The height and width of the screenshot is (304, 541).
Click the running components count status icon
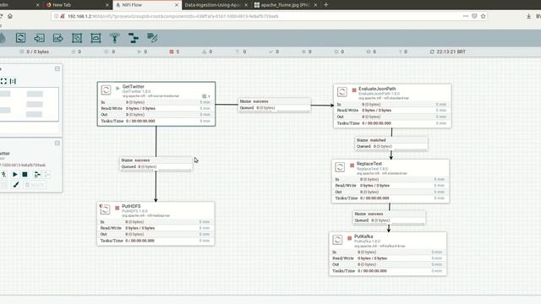pos(139,52)
